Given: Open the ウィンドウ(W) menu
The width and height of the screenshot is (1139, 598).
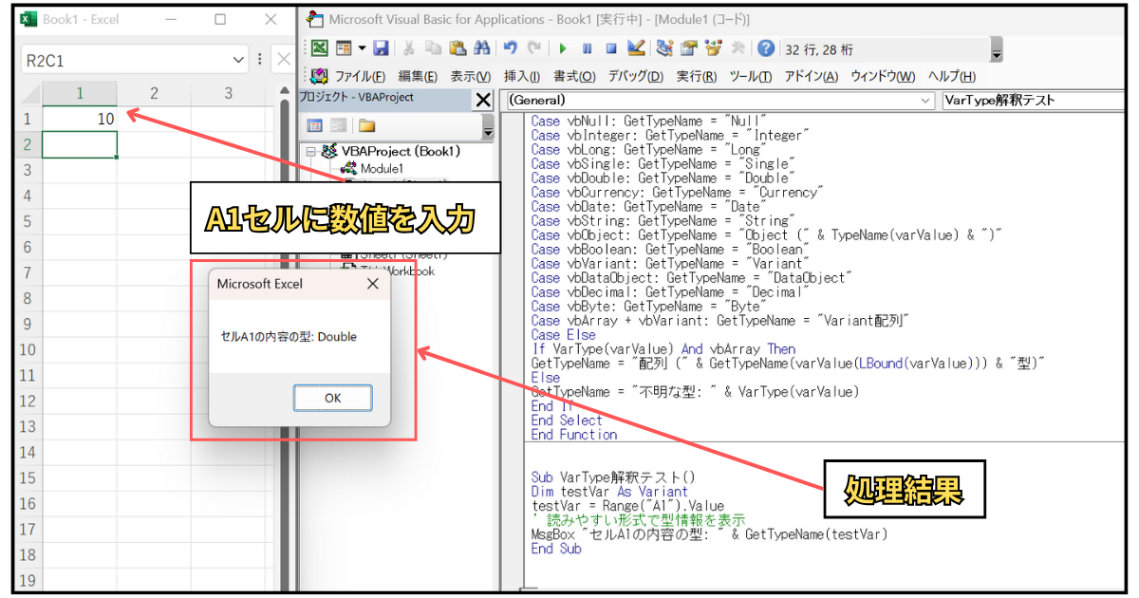Looking at the screenshot, I should pyautogui.click(x=883, y=77).
